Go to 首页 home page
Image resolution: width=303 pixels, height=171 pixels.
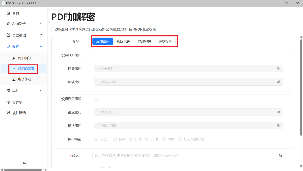pyautogui.click(x=15, y=13)
